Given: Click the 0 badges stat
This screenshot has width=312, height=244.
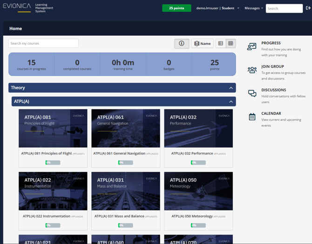Looking at the screenshot, I should [x=169, y=65].
